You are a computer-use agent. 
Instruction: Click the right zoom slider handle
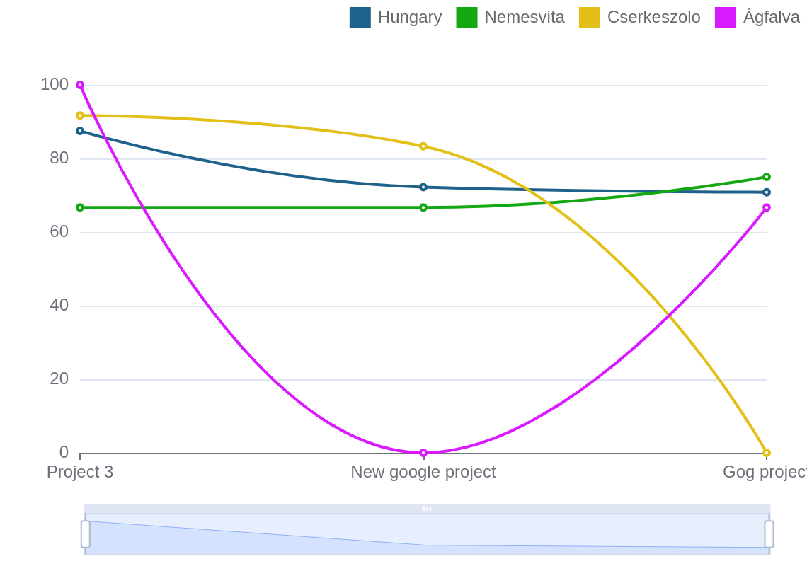point(769,534)
